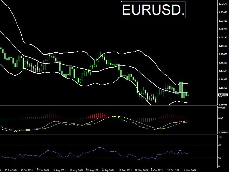Image resolution: width=229 pixels, height=172 pixels.
Task: Click the EURUSD symbol title label
Action: click(x=153, y=10)
